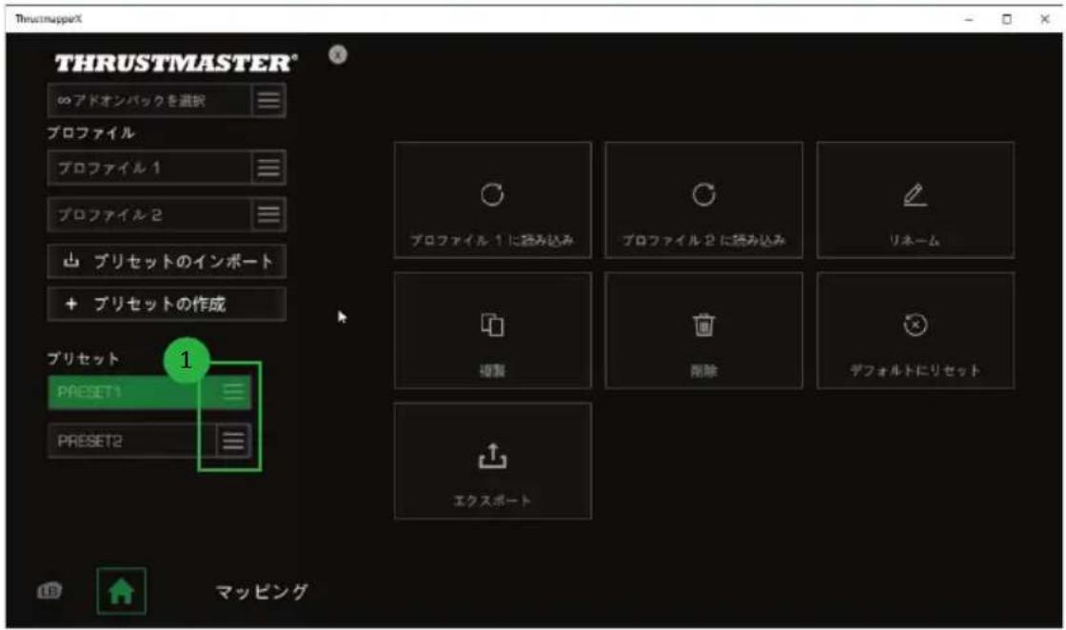The image size is (1066, 630).
Task: Click the LED icon at bottom left
Action: (x=49, y=591)
